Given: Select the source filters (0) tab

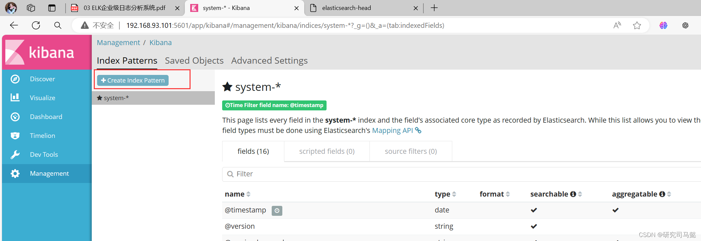Looking at the screenshot, I should click(411, 151).
